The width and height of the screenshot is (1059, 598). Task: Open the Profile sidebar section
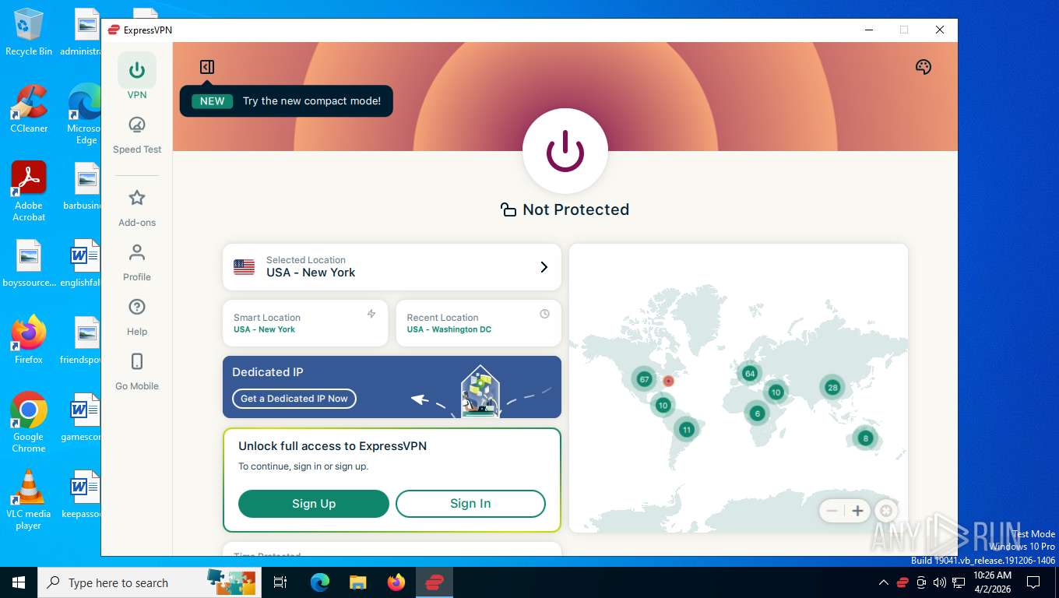coord(137,262)
